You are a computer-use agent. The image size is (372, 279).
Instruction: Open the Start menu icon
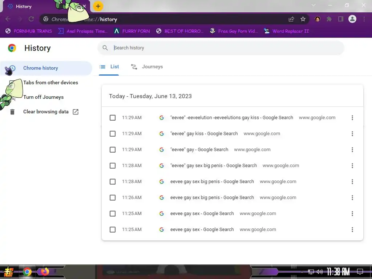pyautogui.click(x=9, y=272)
